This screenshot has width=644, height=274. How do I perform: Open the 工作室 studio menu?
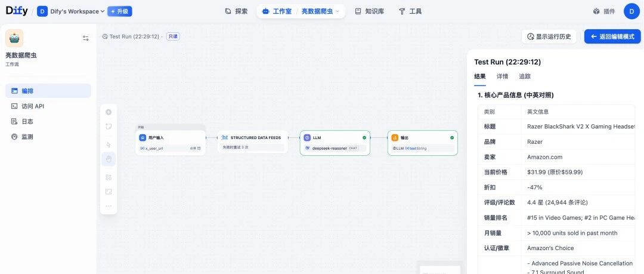(x=277, y=11)
